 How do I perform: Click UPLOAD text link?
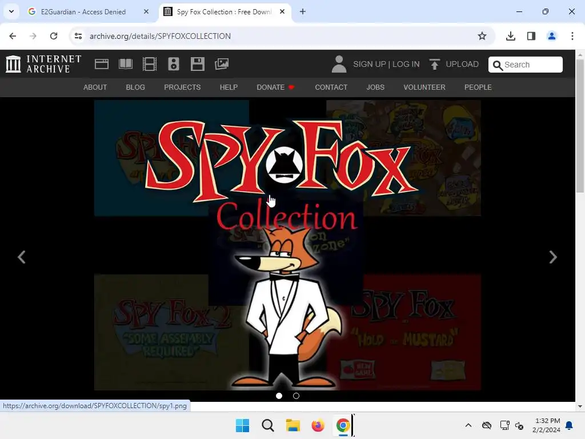(462, 64)
